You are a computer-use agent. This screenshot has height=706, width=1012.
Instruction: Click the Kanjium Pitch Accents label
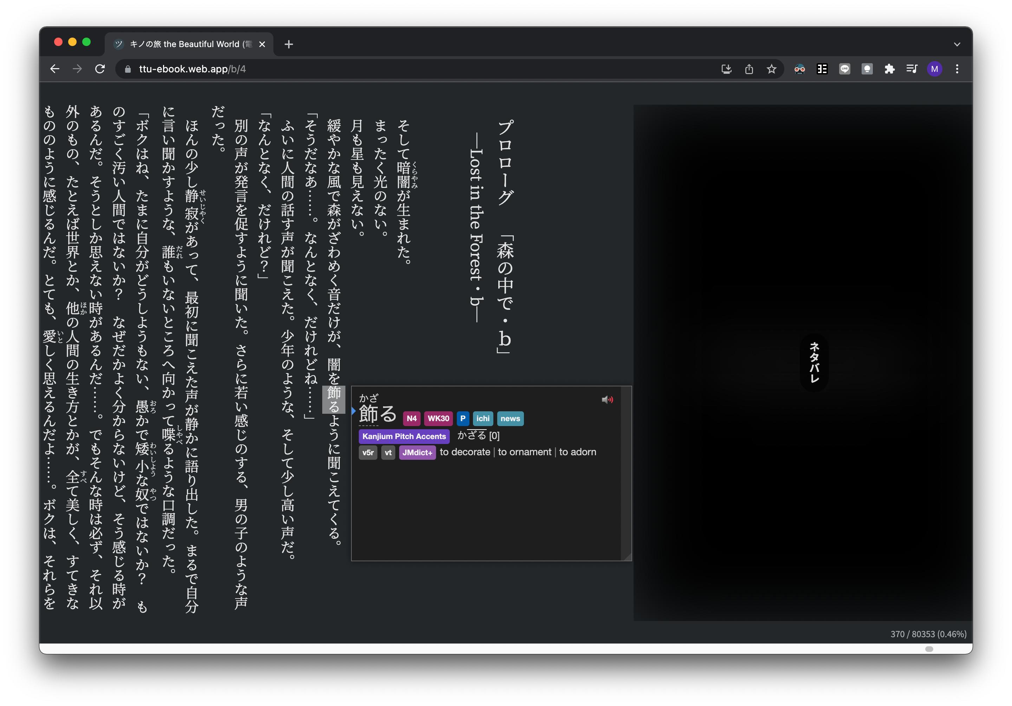[x=404, y=436]
